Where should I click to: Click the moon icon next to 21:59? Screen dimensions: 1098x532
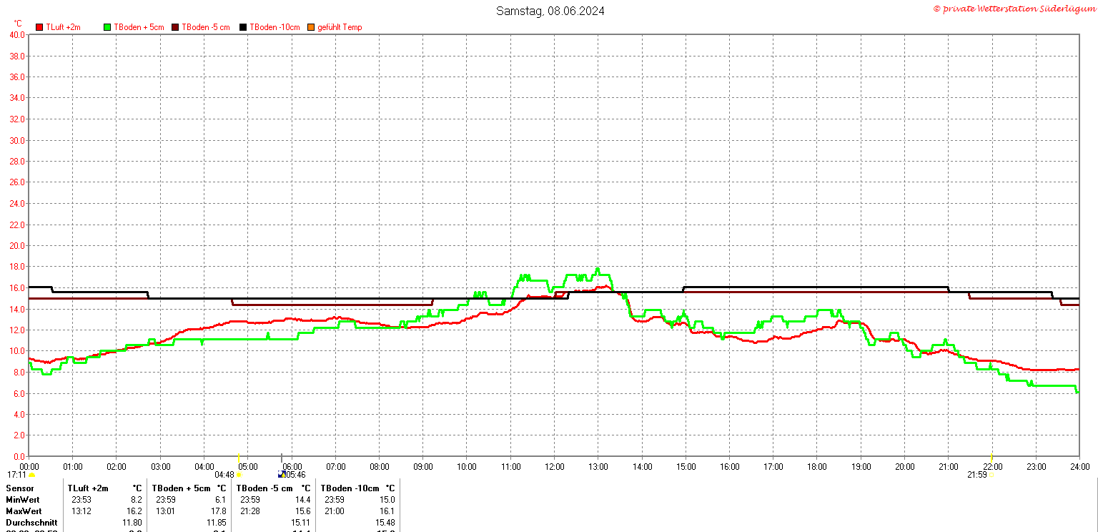coord(991,475)
